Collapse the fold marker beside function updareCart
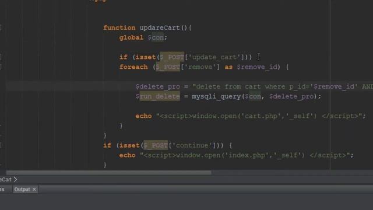 pyautogui.click(x=1, y=27)
